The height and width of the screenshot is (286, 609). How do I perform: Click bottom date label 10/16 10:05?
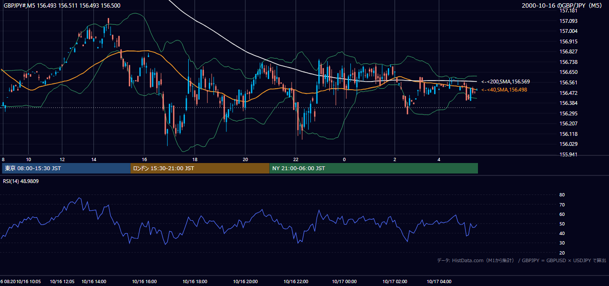(29, 282)
